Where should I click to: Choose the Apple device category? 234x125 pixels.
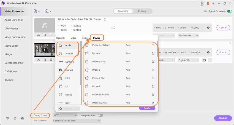68,45
